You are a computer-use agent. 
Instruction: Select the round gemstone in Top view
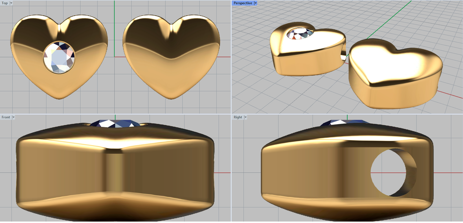pos(59,57)
